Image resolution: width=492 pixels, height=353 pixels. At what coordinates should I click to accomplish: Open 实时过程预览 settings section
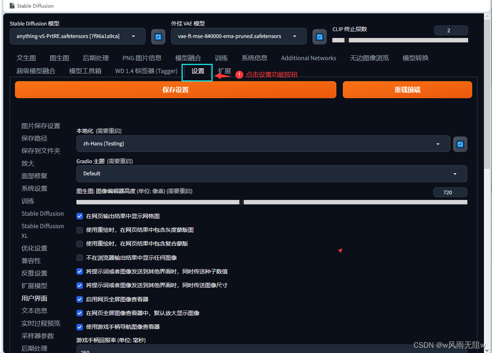tap(41, 323)
